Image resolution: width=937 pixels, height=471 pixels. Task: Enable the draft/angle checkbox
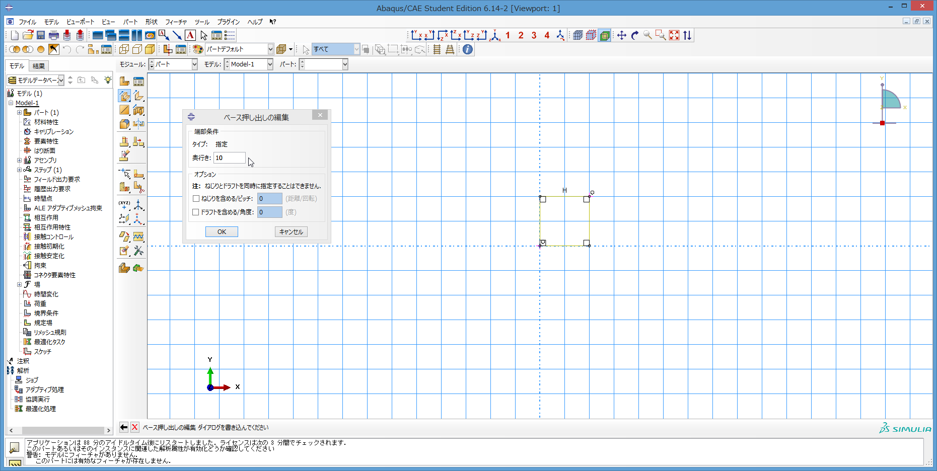point(196,212)
